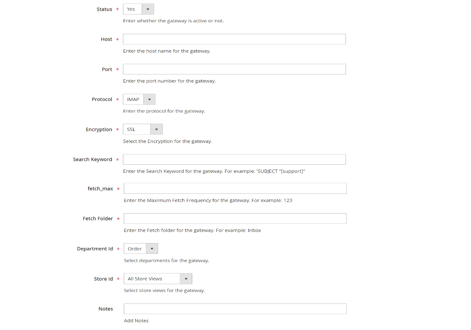Focus the Port number text box
The image size is (471, 330).
coord(234,69)
